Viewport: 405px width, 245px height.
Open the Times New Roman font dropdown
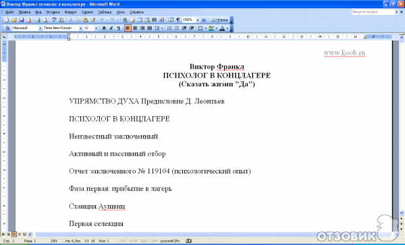(80, 28)
